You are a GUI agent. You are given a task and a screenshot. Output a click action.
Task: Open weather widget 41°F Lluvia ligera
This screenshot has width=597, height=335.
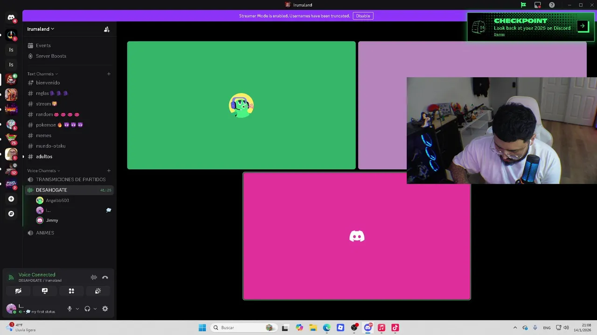21,328
